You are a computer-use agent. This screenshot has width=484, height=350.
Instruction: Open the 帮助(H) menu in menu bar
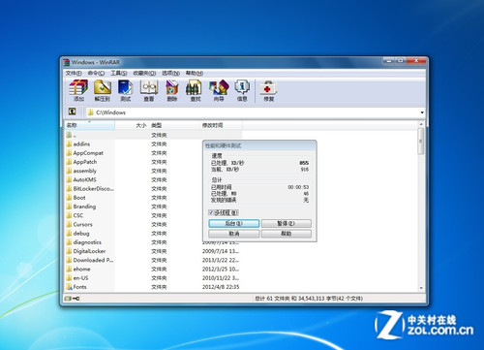point(195,73)
